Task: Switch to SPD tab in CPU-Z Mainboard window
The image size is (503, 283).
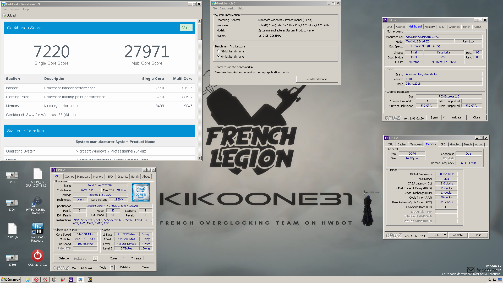Action: coord(442,27)
